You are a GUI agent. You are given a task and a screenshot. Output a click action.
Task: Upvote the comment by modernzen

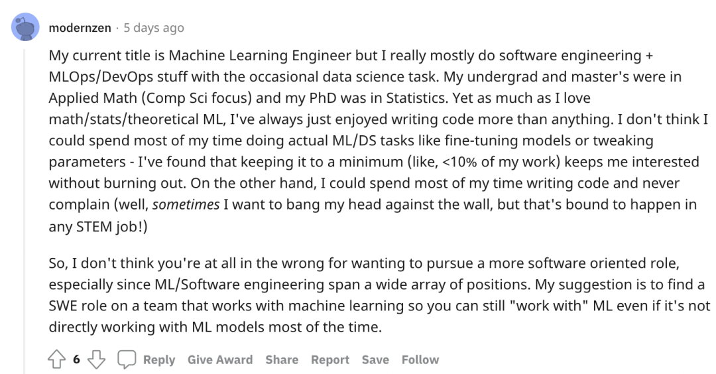pos(56,359)
